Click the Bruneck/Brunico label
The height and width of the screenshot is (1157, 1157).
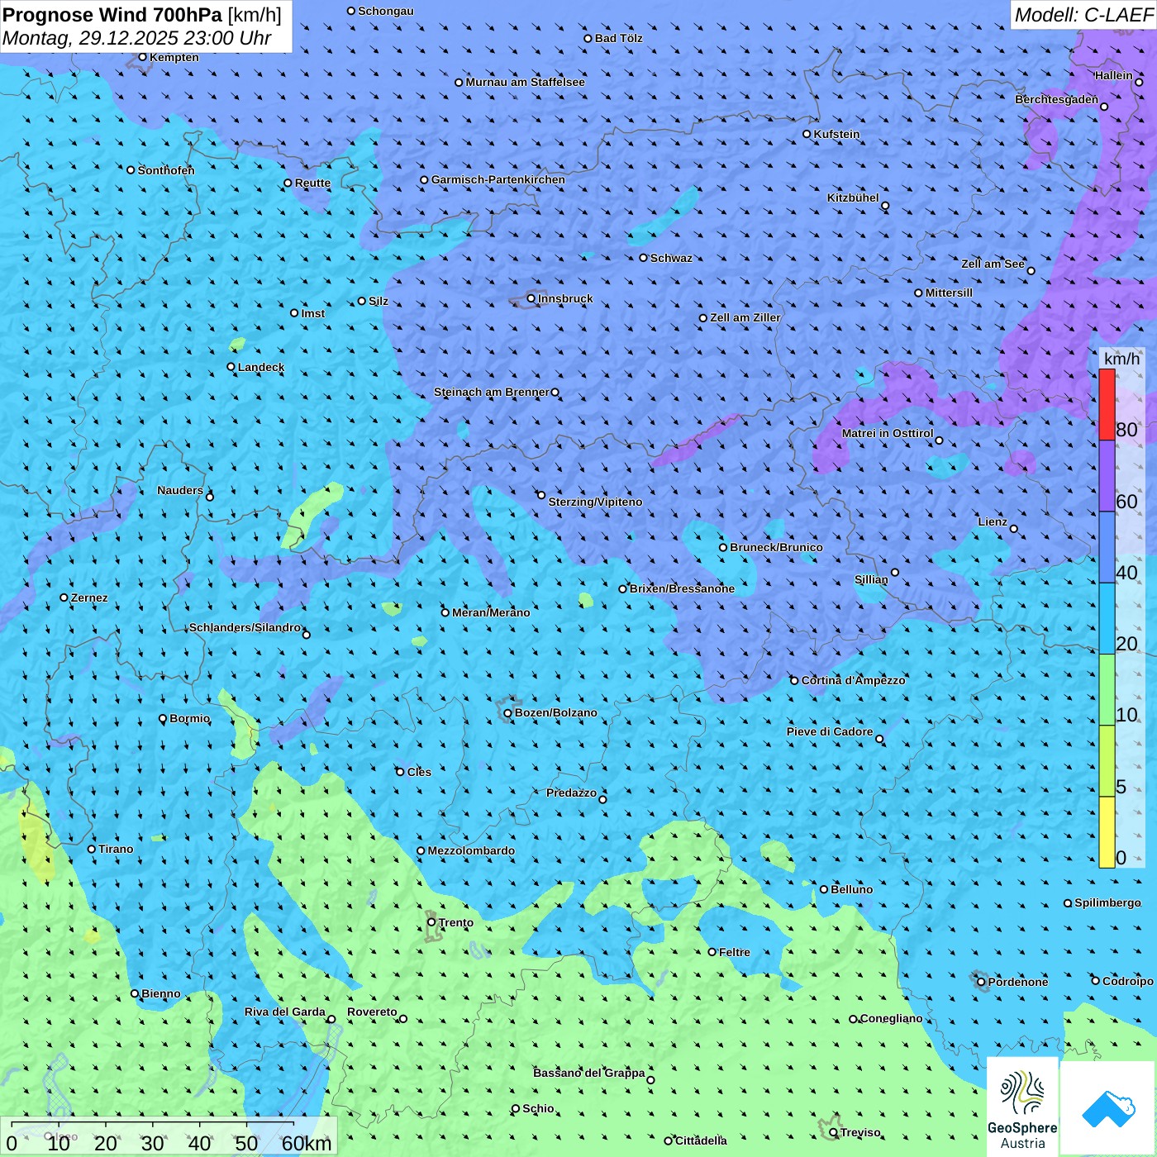(776, 547)
